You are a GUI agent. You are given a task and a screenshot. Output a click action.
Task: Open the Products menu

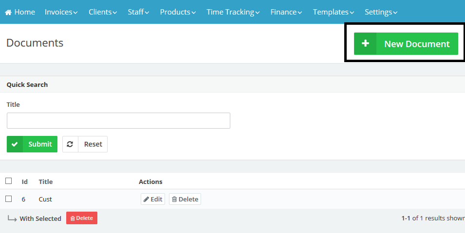click(x=178, y=12)
